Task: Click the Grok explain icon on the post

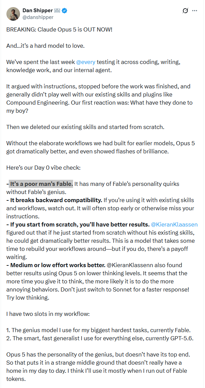Action: pos(185,11)
